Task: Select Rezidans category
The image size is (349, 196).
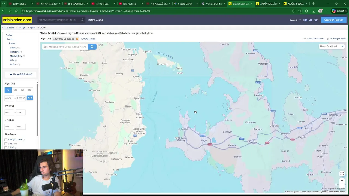Action: [15, 52]
